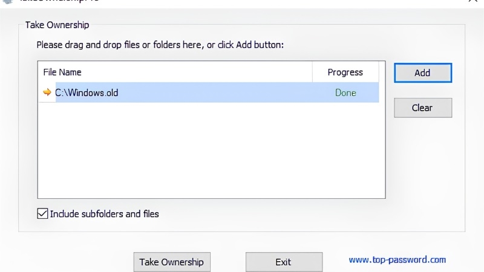Click the Take Ownership group box title
Viewport: 484px width, 272px height.
pyautogui.click(x=57, y=25)
